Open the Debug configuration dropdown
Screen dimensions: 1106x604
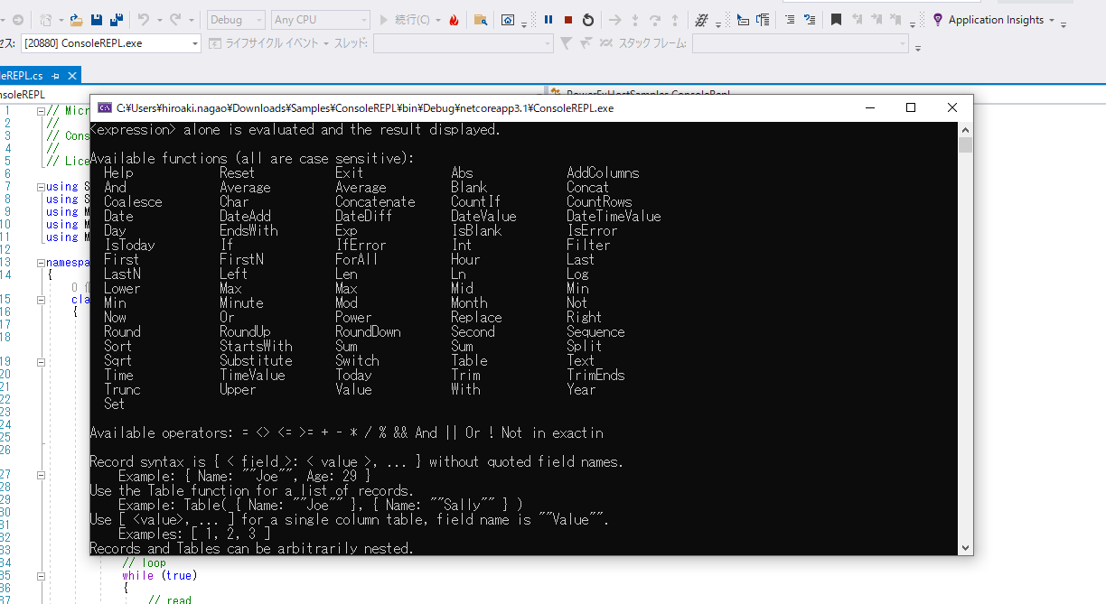pos(237,20)
